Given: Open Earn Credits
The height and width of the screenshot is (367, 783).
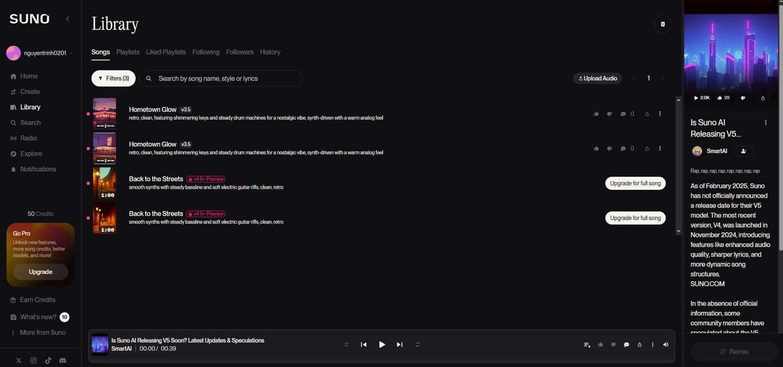Looking at the screenshot, I should pos(37,300).
